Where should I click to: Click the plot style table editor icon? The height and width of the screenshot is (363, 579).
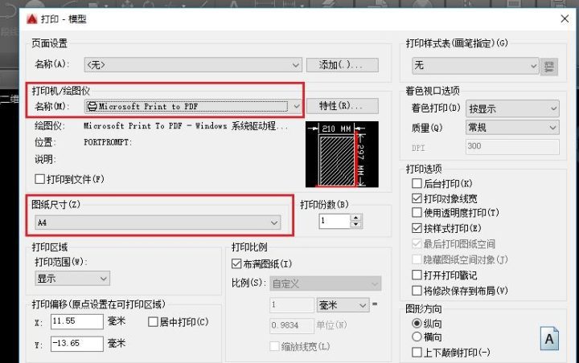pyautogui.click(x=551, y=65)
